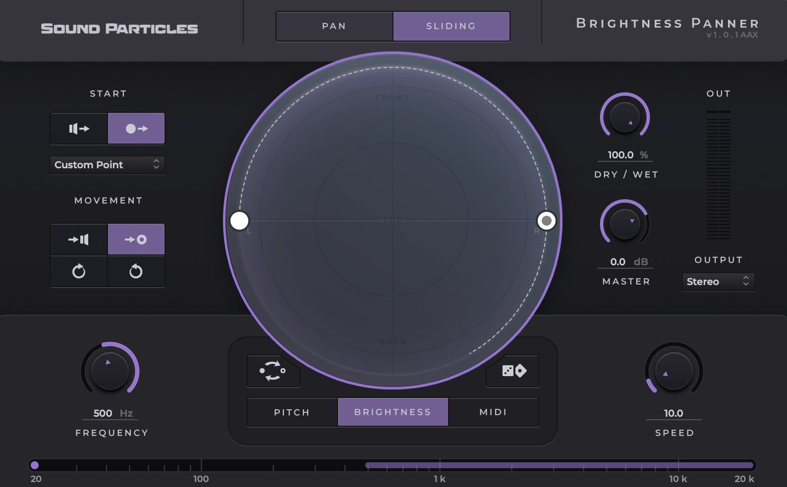Open the Custom Point dropdown
This screenshot has height=487, width=787.
107,165
